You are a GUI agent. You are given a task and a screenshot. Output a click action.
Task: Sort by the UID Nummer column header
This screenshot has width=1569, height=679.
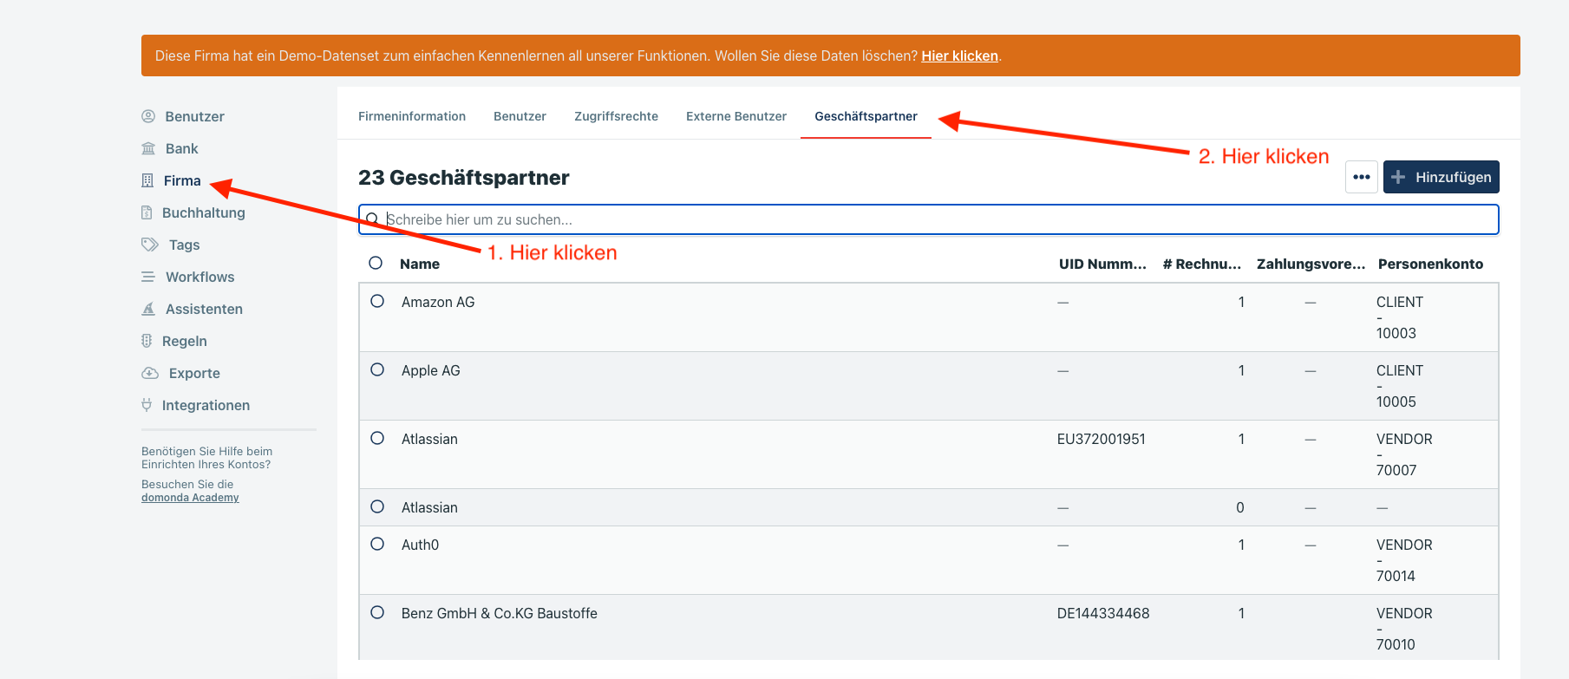click(1102, 264)
